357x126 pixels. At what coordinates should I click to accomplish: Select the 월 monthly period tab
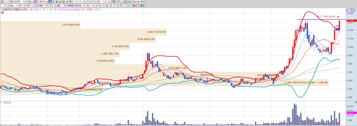[x=57, y=2]
